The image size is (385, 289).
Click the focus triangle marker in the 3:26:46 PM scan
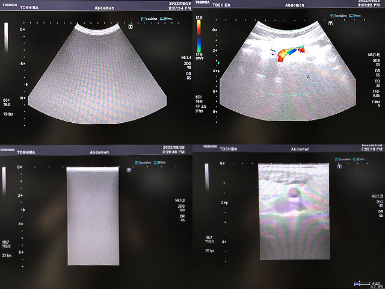[x=23, y=210]
